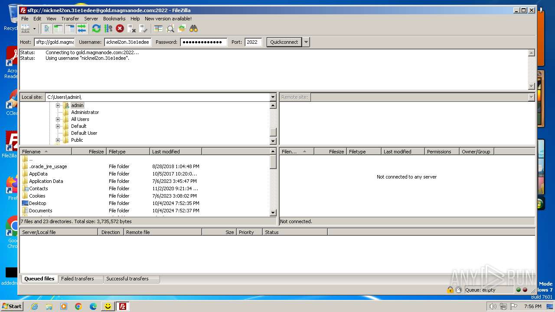Select Default User in local tree
This screenshot has height=312, width=555.
[x=84, y=133]
